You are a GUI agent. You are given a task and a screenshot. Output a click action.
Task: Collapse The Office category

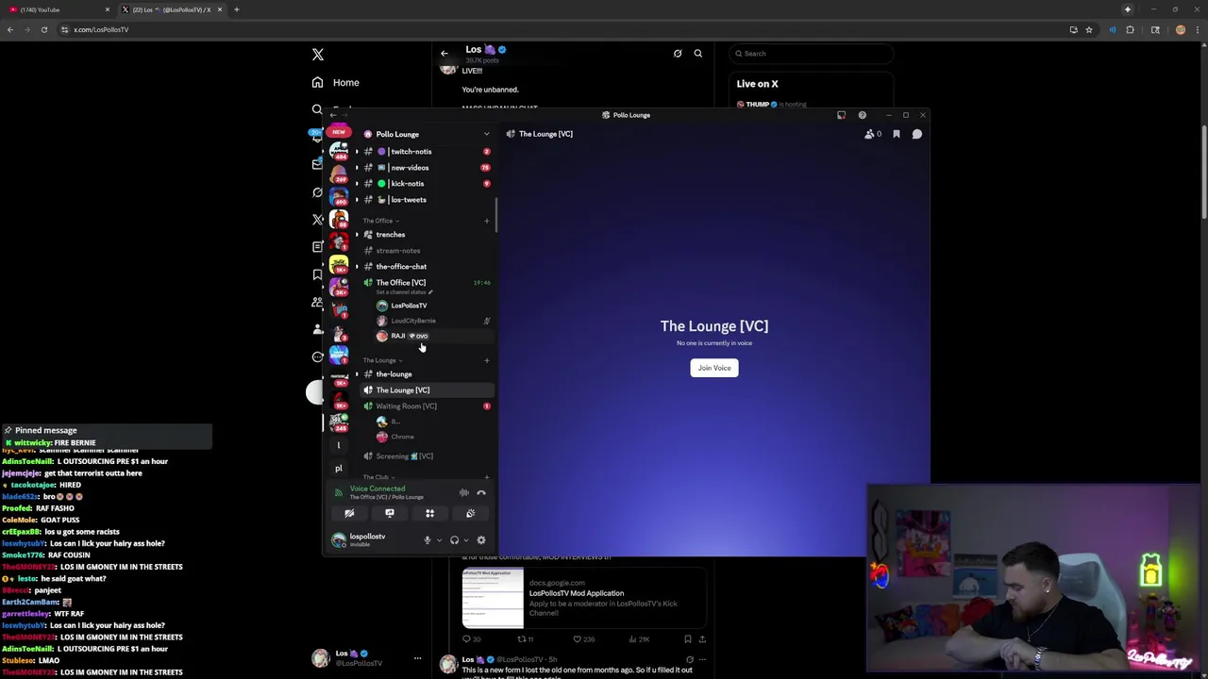coord(380,221)
